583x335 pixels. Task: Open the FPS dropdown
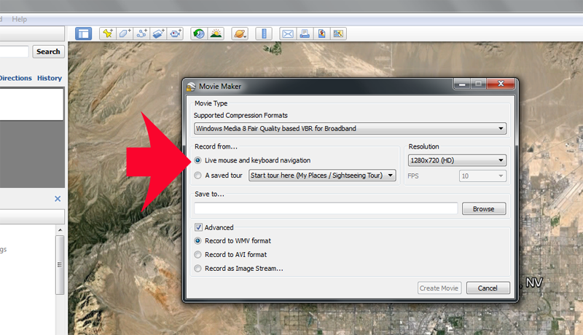click(x=482, y=176)
